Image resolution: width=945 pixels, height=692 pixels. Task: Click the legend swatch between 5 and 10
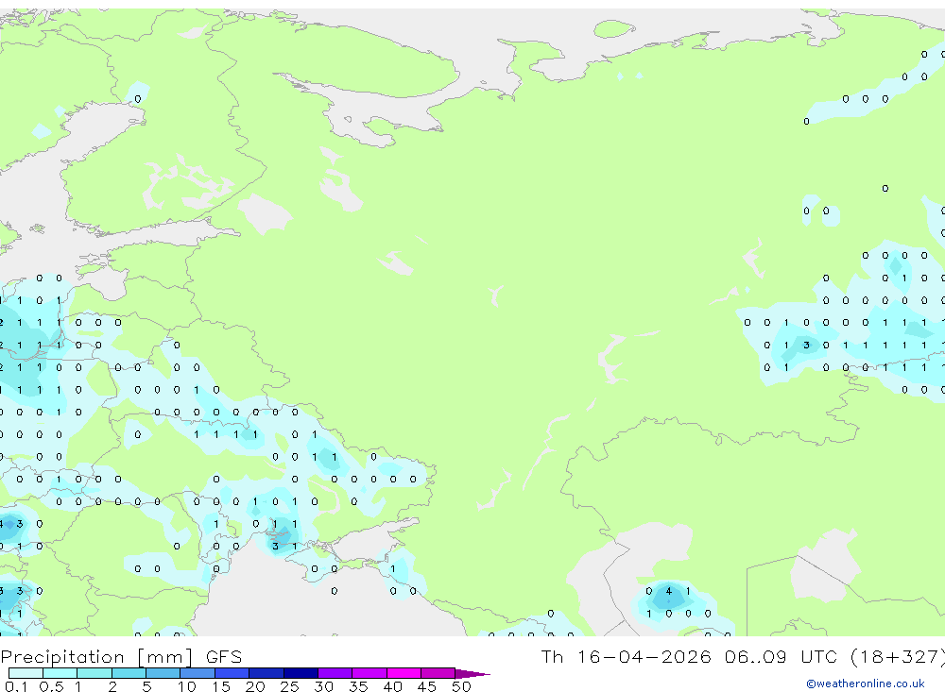pyautogui.click(x=163, y=673)
